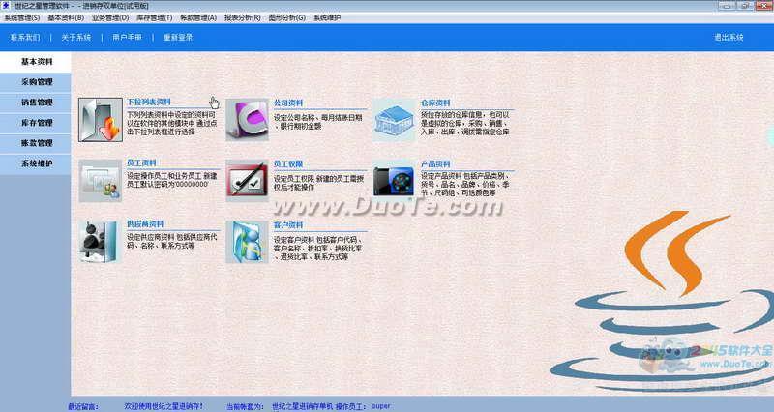Image resolution: width=774 pixels, height=412 pixels.
Task: Expand the 报表分析(R) menu
Action: coord(242,17)
